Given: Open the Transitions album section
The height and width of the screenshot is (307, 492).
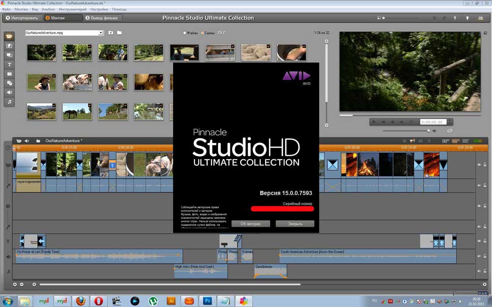Looking at the screenshot, I should pyautogui.click(x=9, y=46).
